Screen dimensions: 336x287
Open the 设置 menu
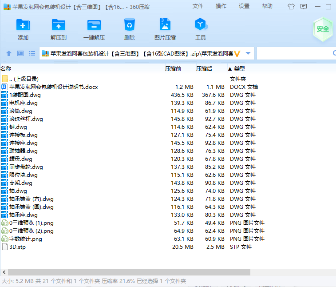[x=244, y=6]
